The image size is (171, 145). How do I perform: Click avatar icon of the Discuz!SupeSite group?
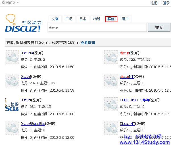[x=12, y=128]
